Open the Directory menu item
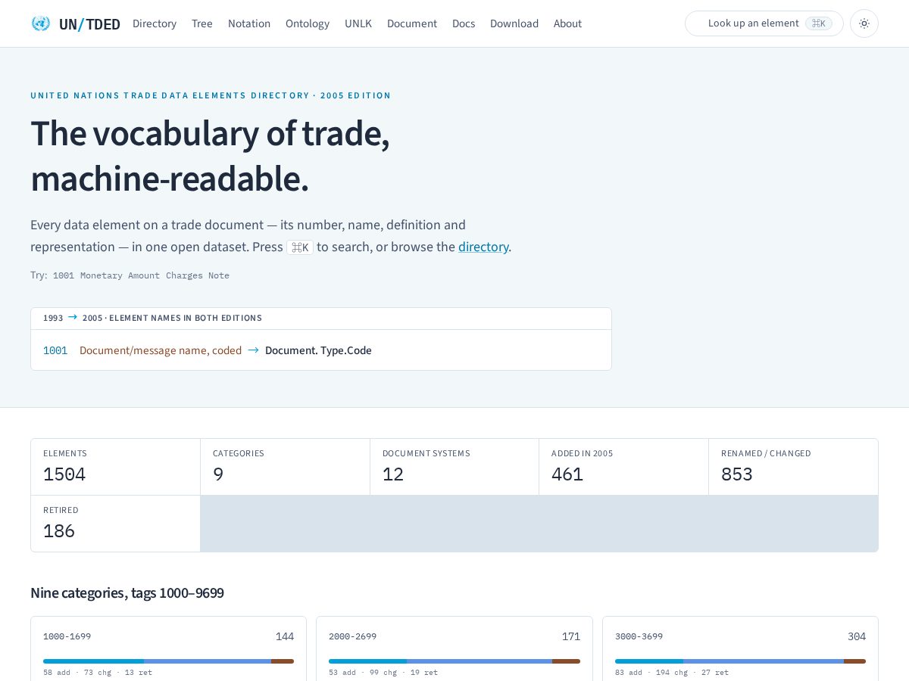The image size is (909, 681). [x=155, y=23]
